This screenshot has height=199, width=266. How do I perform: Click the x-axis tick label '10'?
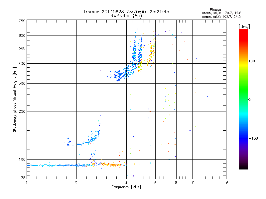coord(192,183)
